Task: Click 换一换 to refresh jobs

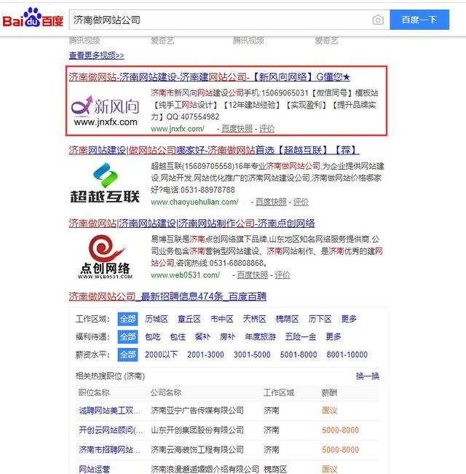Action: [368, 376]
